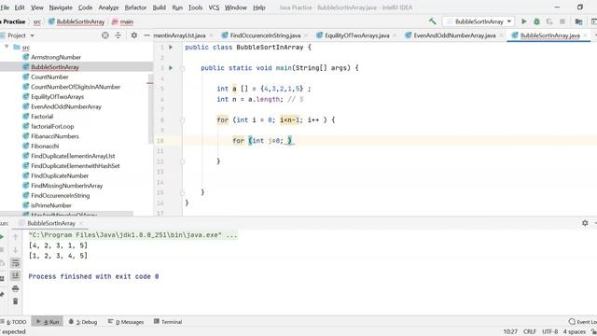Select FindDuplicateElementwithHashSet class
This screenshot has width=597, height=336.
pos(76,166)
